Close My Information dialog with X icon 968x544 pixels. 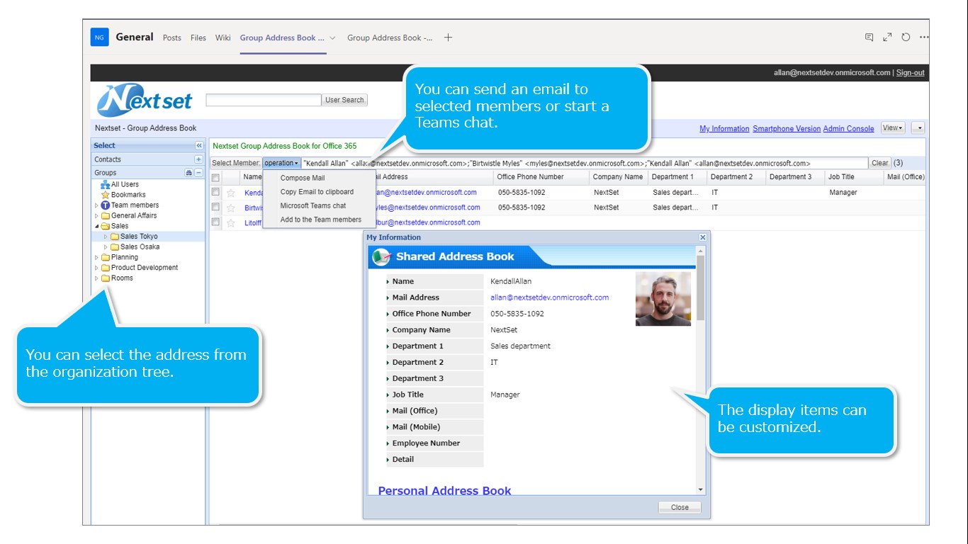[703, 237]
